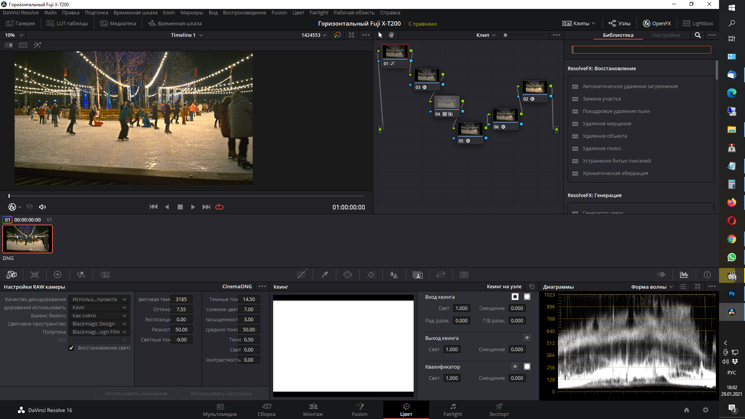Select the arrow pointer tool in node editor

(x=380, y=35)
